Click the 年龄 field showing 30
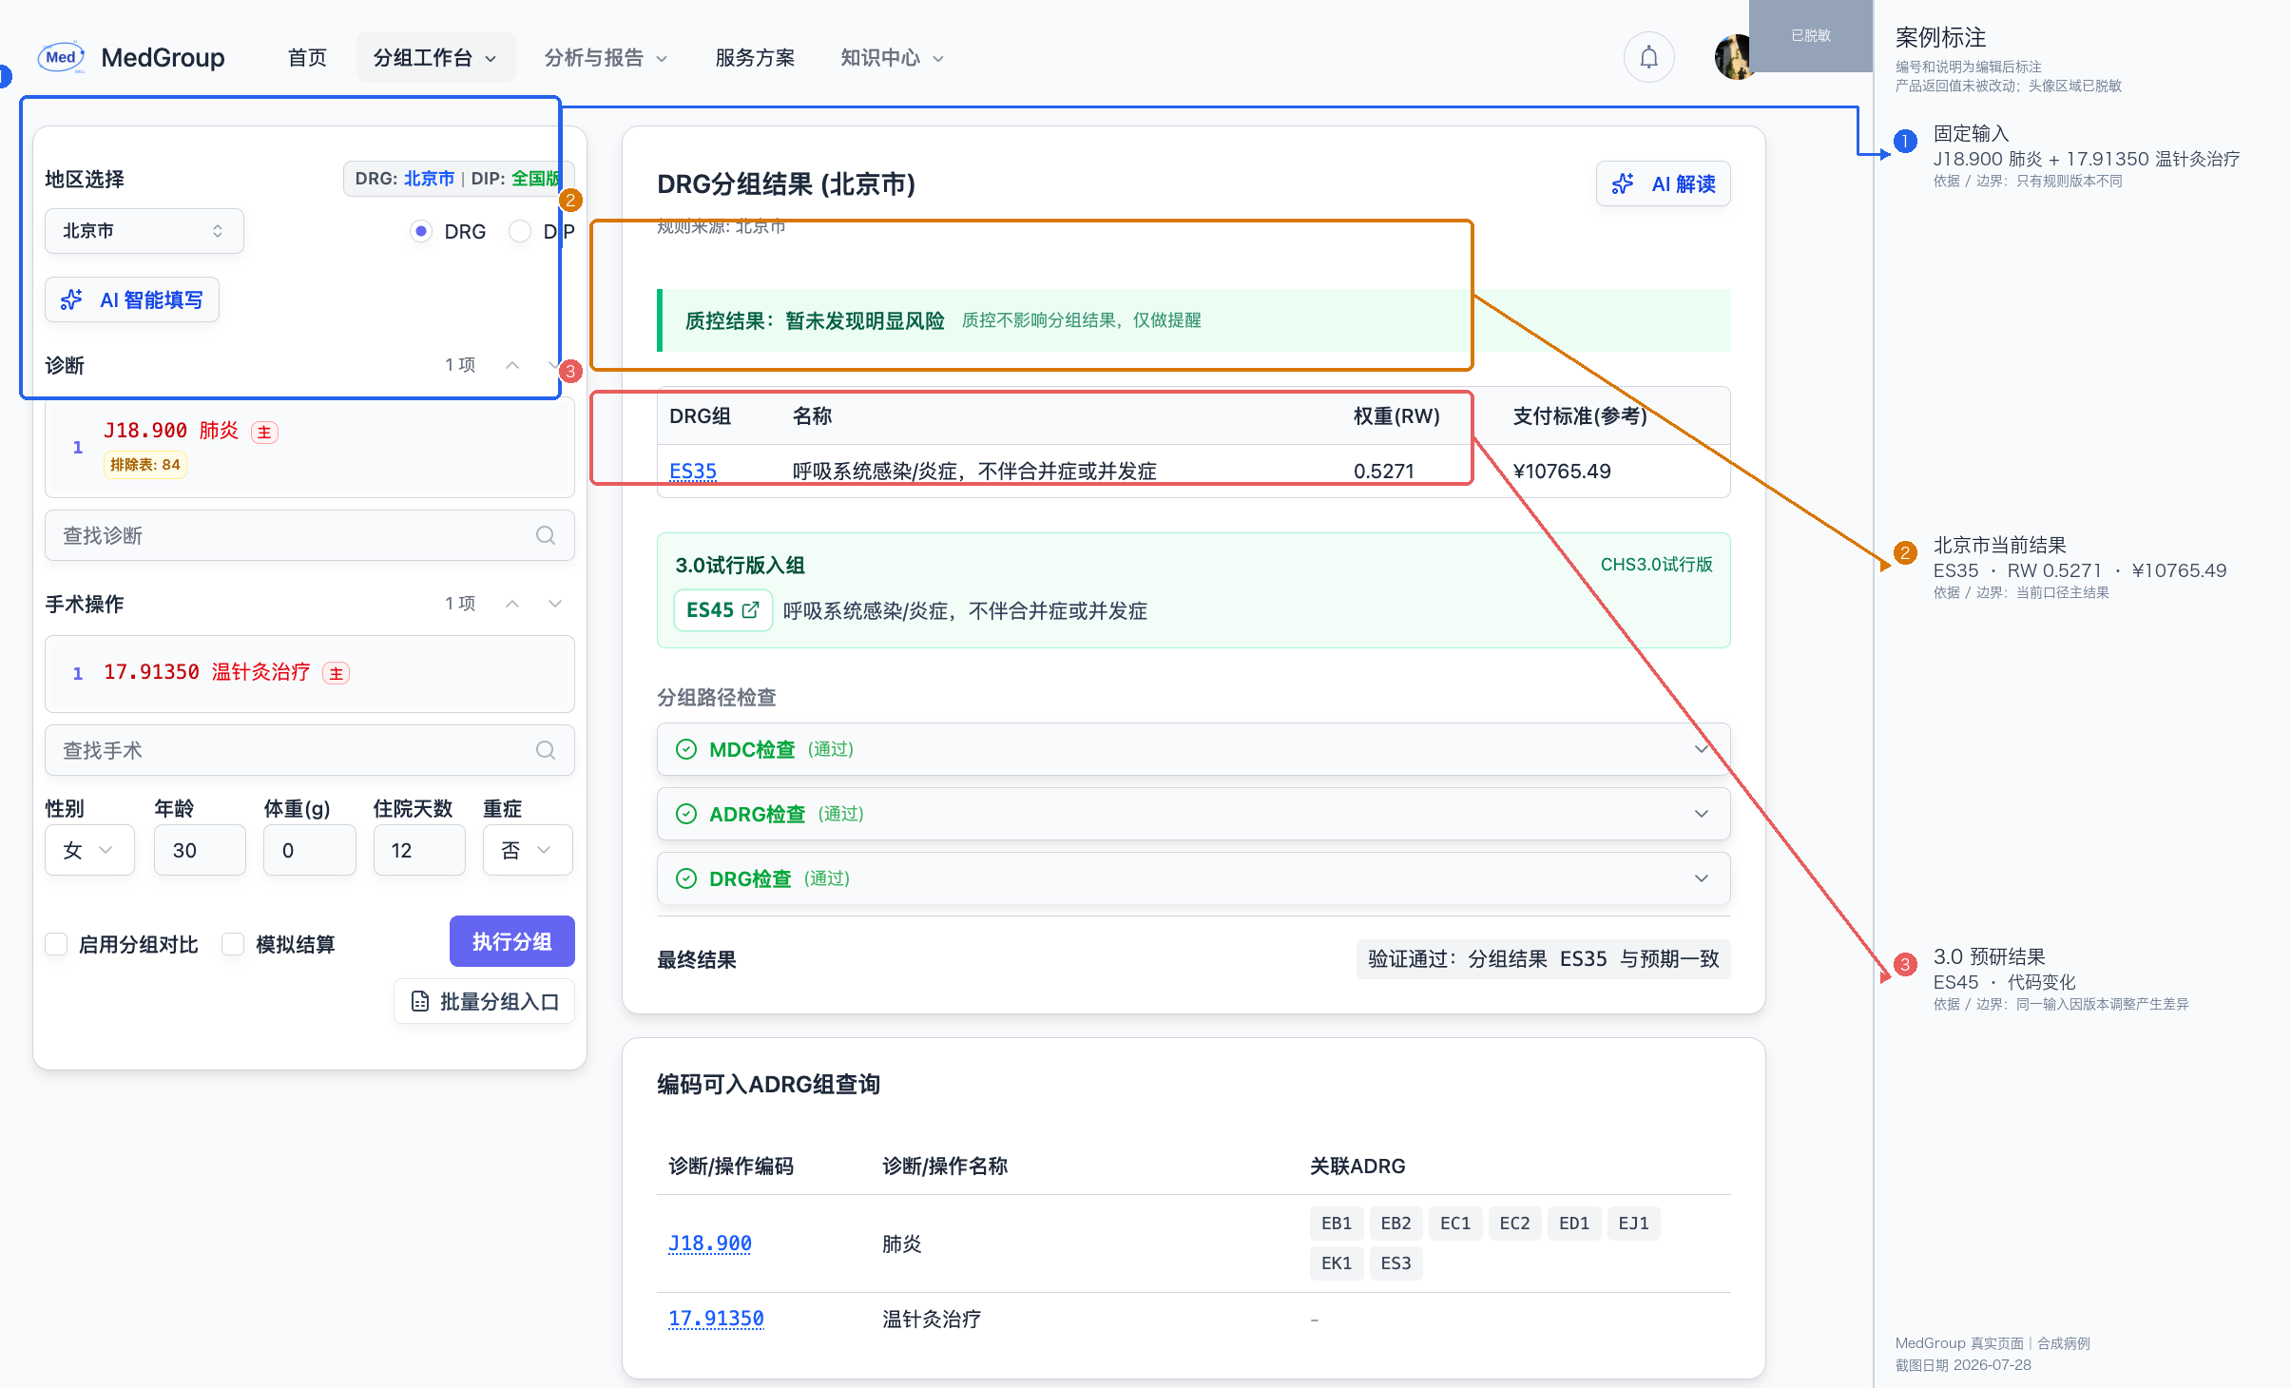Viewport: 2291px width, 1388px height. tap(200, 850)
